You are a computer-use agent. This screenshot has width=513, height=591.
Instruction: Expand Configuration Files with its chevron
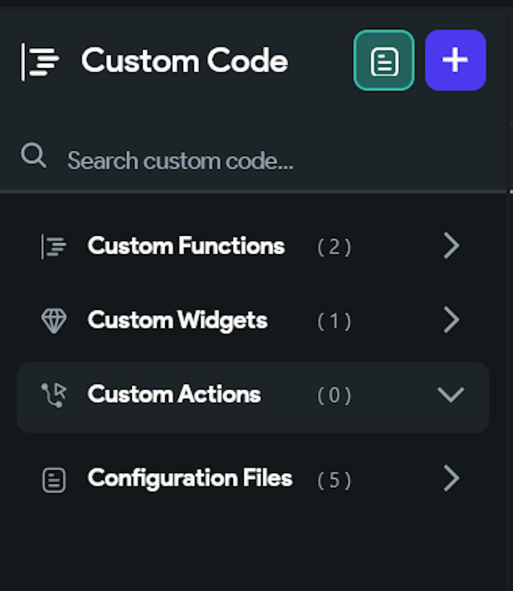(451, 478)
